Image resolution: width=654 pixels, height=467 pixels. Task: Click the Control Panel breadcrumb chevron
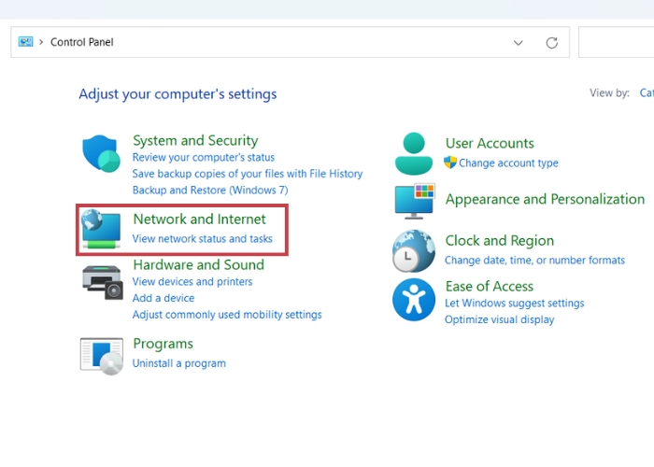pos(41,42)
